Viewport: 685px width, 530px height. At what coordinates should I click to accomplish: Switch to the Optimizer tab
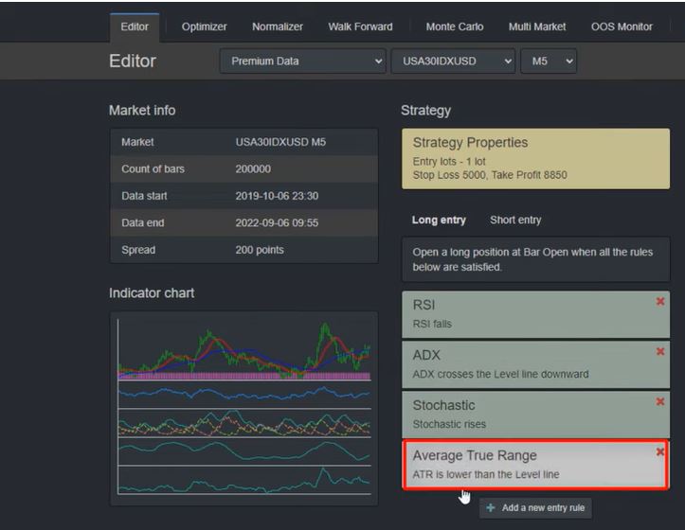(x=204, y=26)
